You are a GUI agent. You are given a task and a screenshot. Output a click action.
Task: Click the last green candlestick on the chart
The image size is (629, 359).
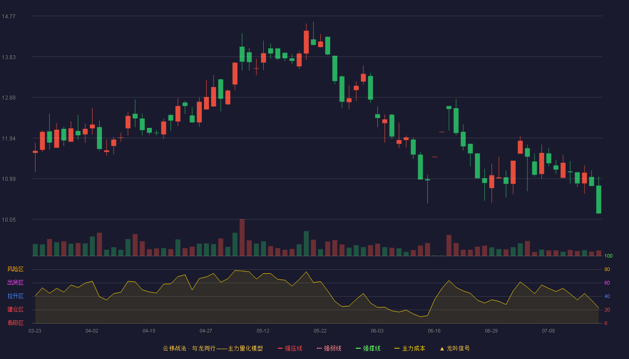[598, 199]
